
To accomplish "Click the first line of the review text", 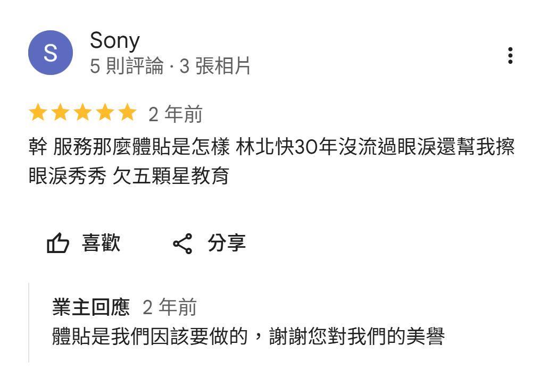I will point(271,148).
